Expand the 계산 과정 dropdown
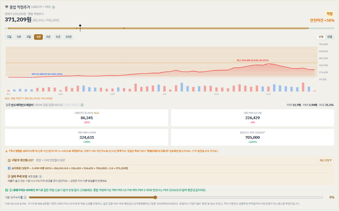339x211 pixels. (326, 160)
